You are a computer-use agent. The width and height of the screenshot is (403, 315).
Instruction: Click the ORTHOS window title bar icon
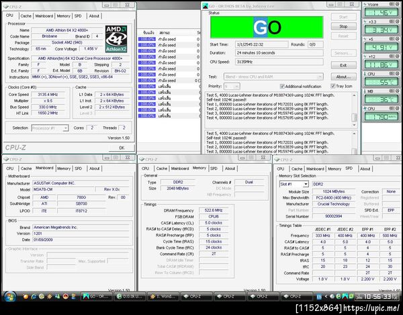tap(206, 5)
